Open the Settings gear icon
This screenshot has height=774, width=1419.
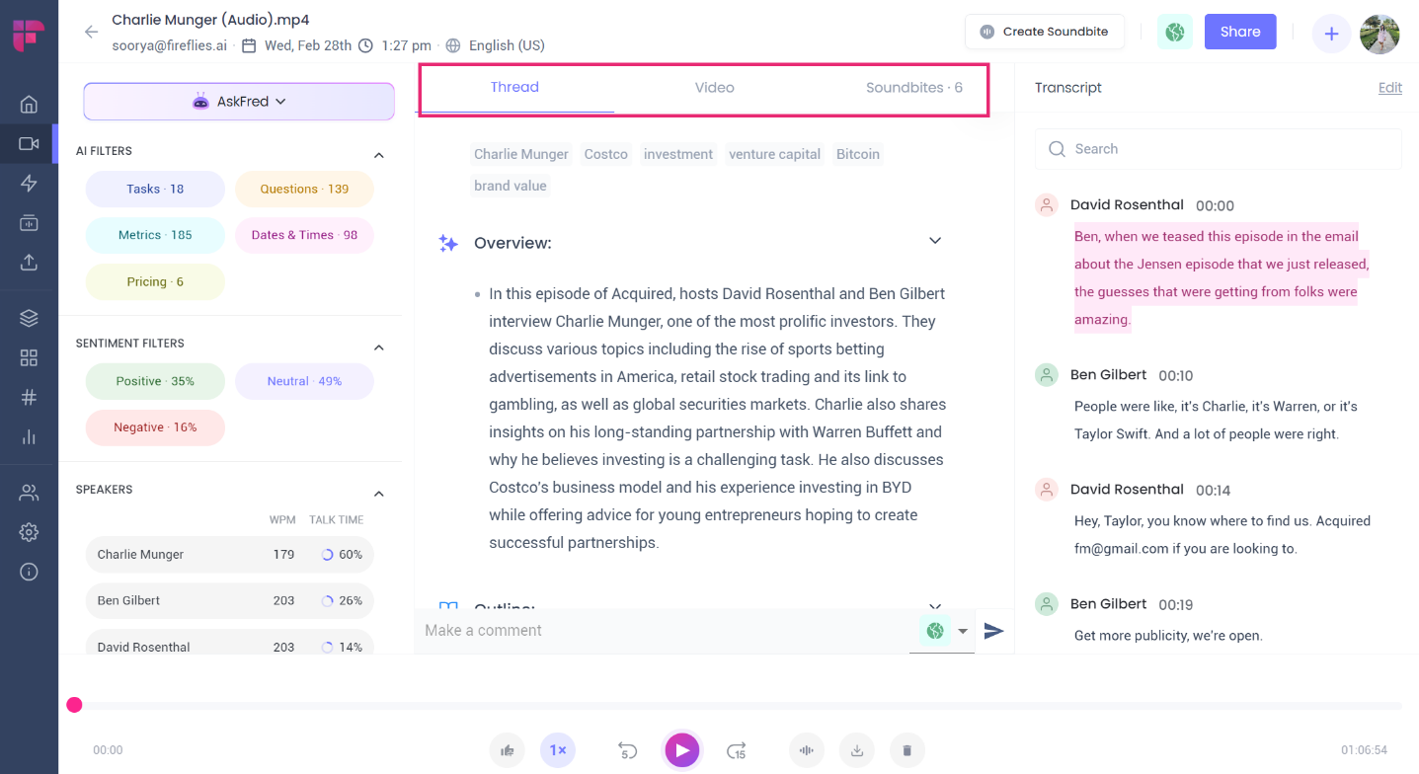coord(29,531)
